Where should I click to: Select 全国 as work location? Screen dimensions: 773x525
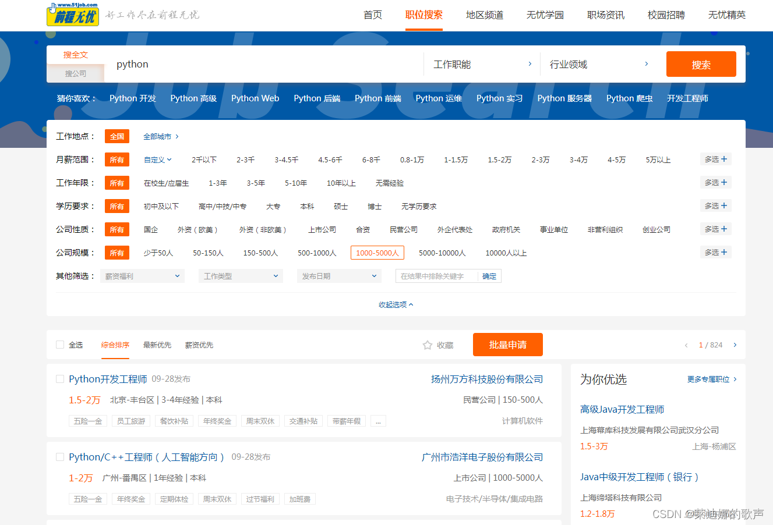117,136
